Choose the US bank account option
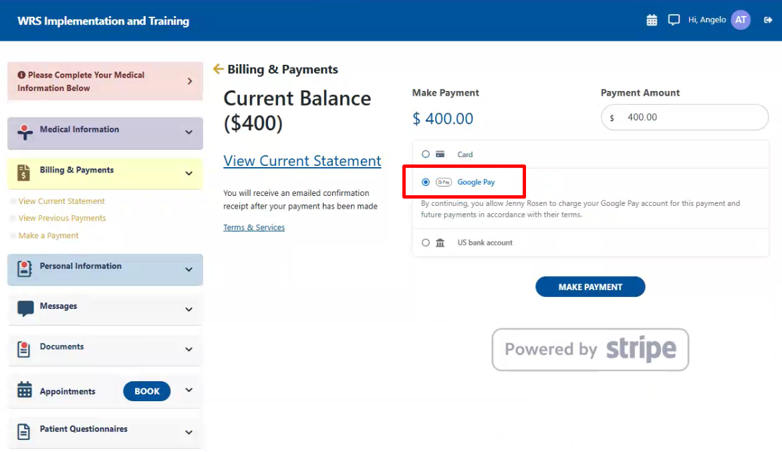 point(426,243)
